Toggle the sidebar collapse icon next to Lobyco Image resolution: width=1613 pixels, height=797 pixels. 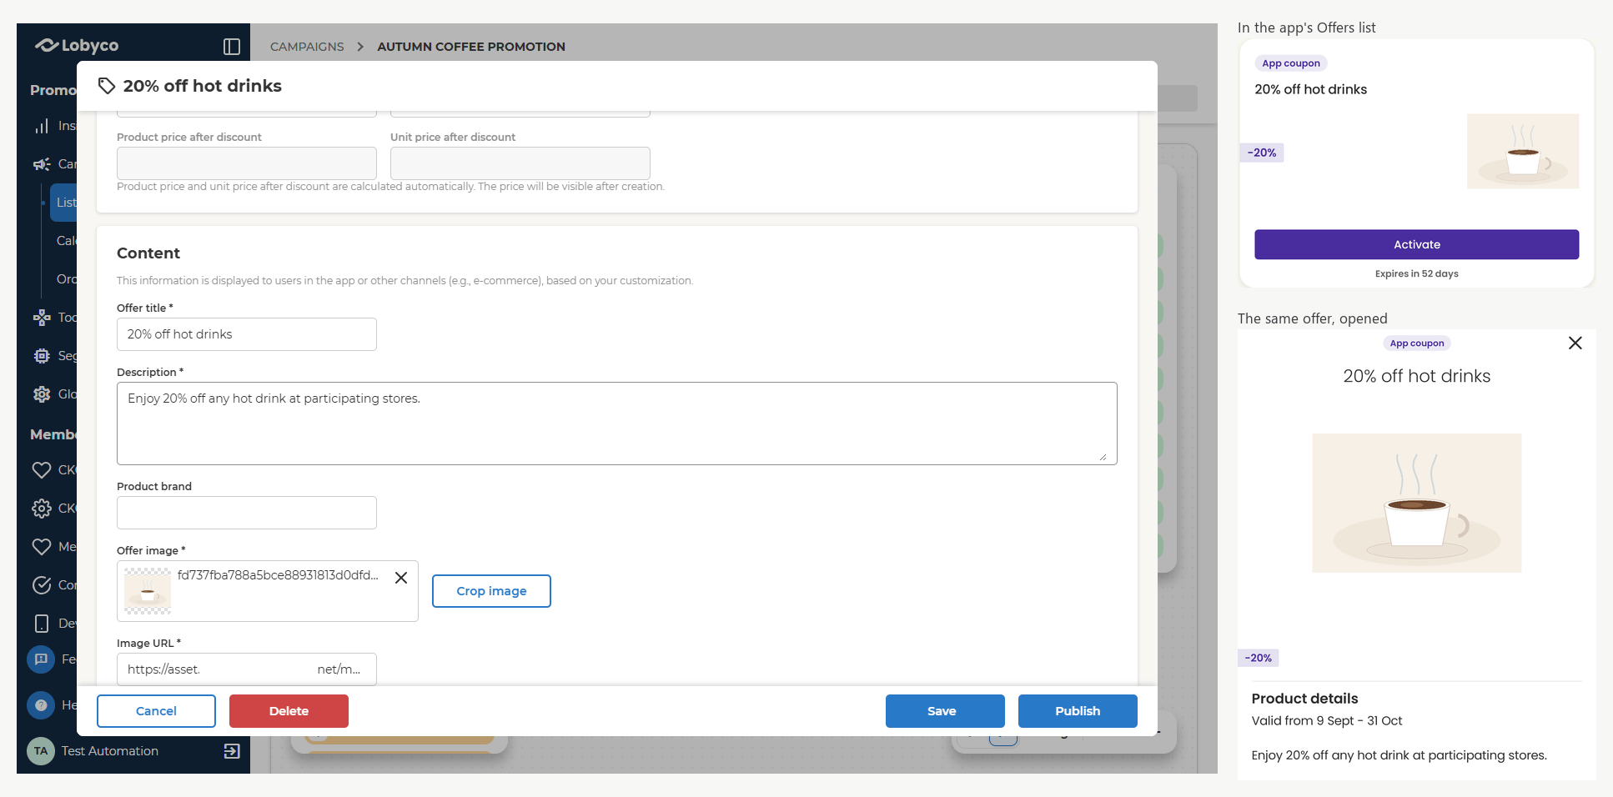point(232,47)
